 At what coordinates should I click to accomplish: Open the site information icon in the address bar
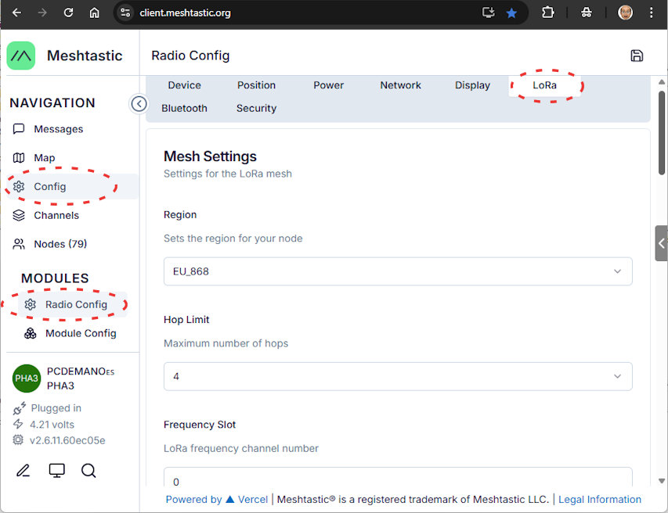pyautogui.click(x=125, y=13)
